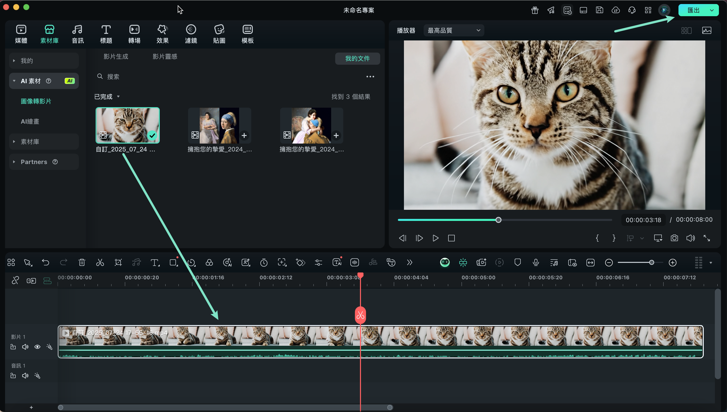
Task: Zoom in timeline with plus circle
Action: coord(672,263)
